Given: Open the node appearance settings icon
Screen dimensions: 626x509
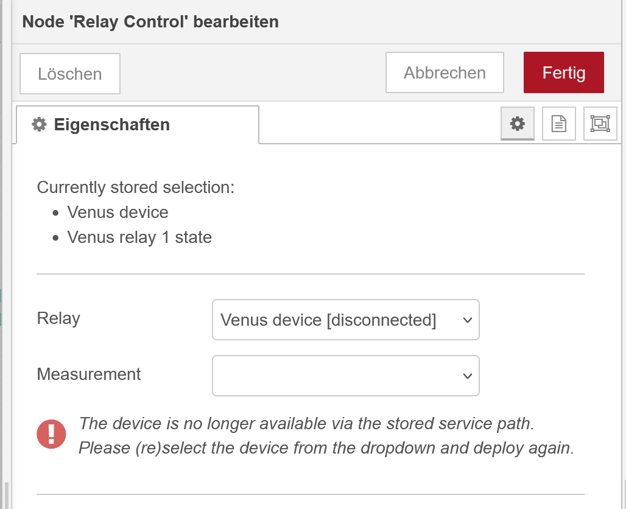Looking at the screenshot, I should 600,124.
